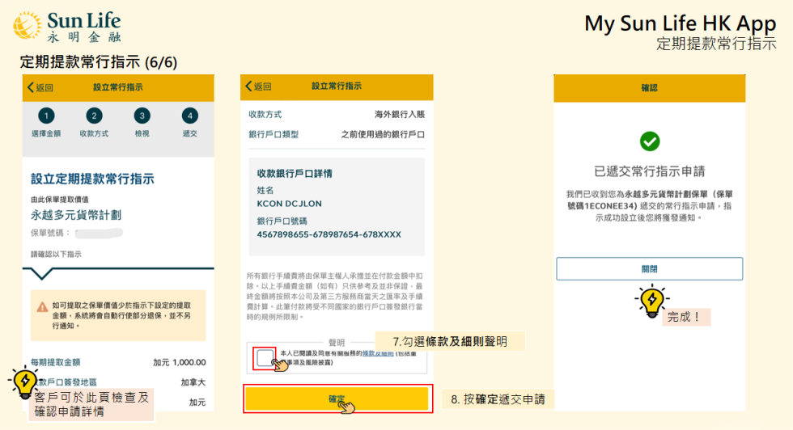Go back from the step-indicator screen
This screenshot has height=430, width=793.
point(40,87)
